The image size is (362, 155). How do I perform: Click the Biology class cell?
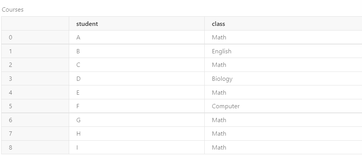[222, 79]
